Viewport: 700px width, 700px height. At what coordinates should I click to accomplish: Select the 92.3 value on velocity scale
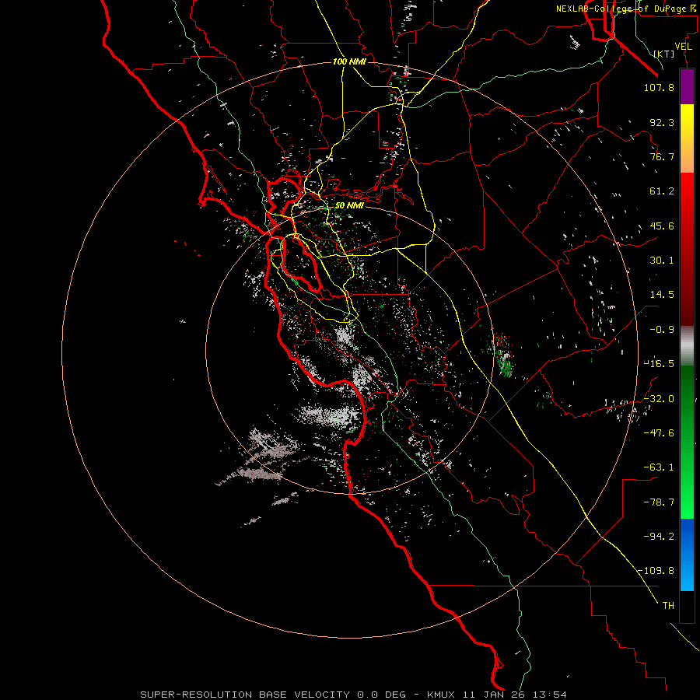[662, 122]
